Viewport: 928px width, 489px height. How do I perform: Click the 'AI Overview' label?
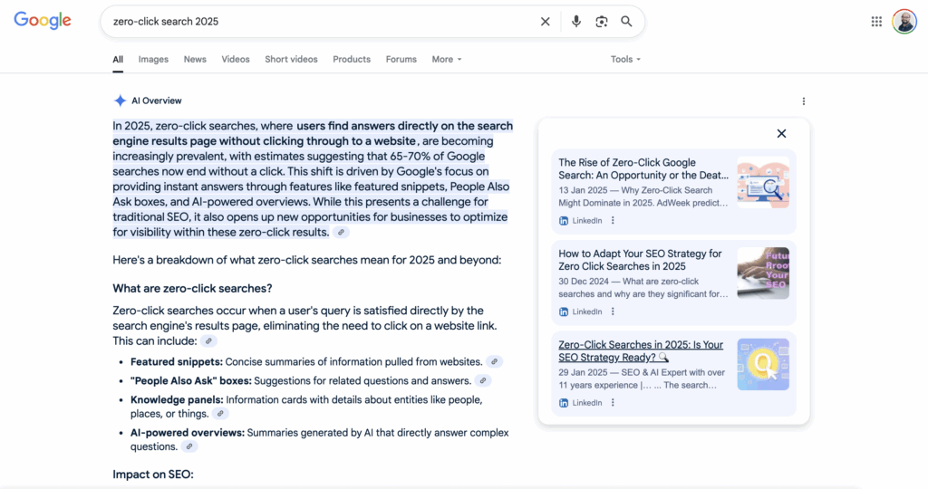pyautogui.click(x=156, y=101)
